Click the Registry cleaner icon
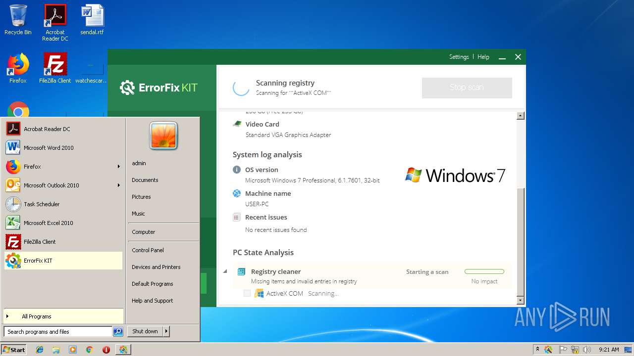The height and width of the screenshot is (356, 634). [241, 271]
